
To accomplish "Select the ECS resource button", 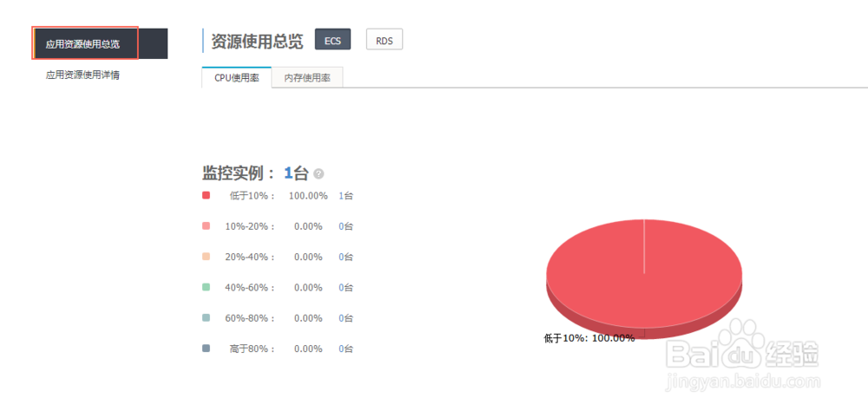I will (x=332, y=39).
